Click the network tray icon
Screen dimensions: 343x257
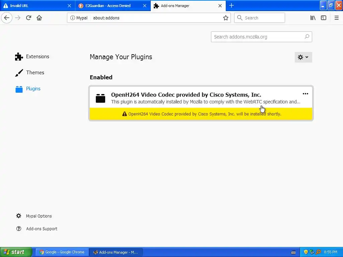click(312, 252)
